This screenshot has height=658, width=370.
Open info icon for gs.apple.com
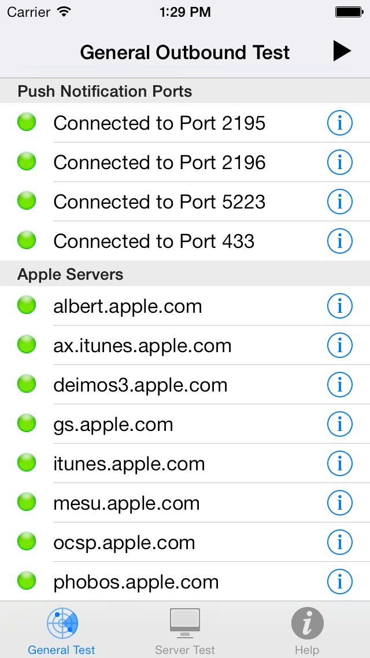[x=340, y=424]
